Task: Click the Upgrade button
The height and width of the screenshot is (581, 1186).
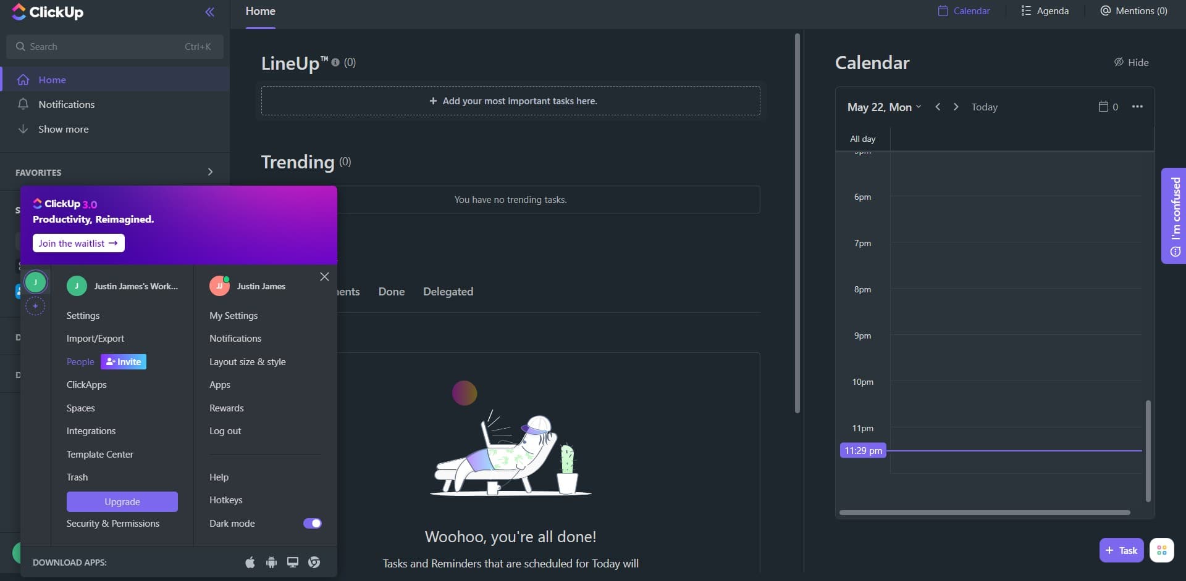Action: [122, 502]
